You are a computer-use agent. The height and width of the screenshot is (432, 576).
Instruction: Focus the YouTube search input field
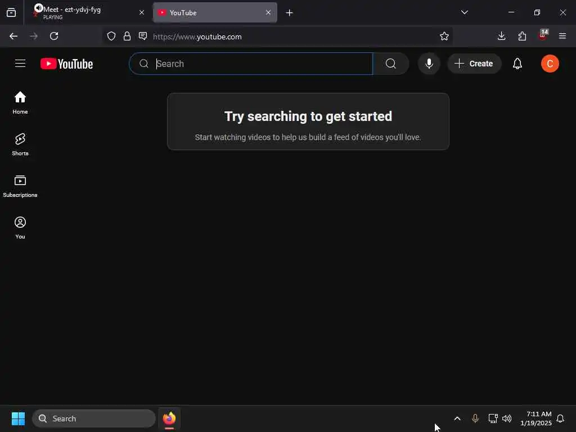(x=251, y=64)
